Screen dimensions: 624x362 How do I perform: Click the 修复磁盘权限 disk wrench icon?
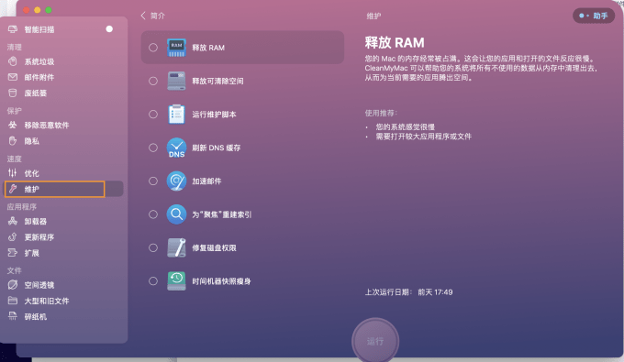[x=176, y=247]
